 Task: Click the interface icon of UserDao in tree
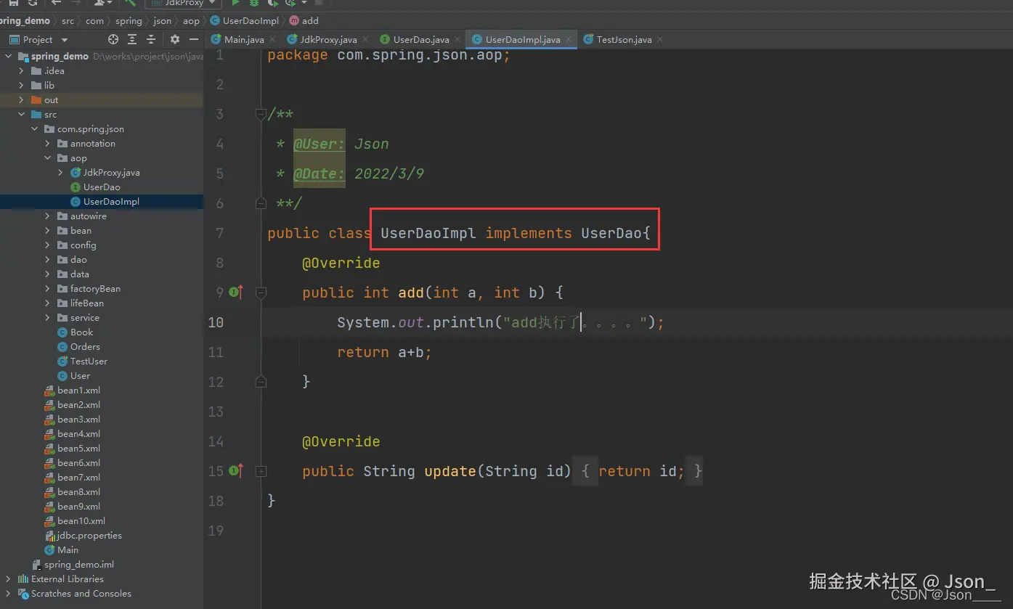pos(76,187)
